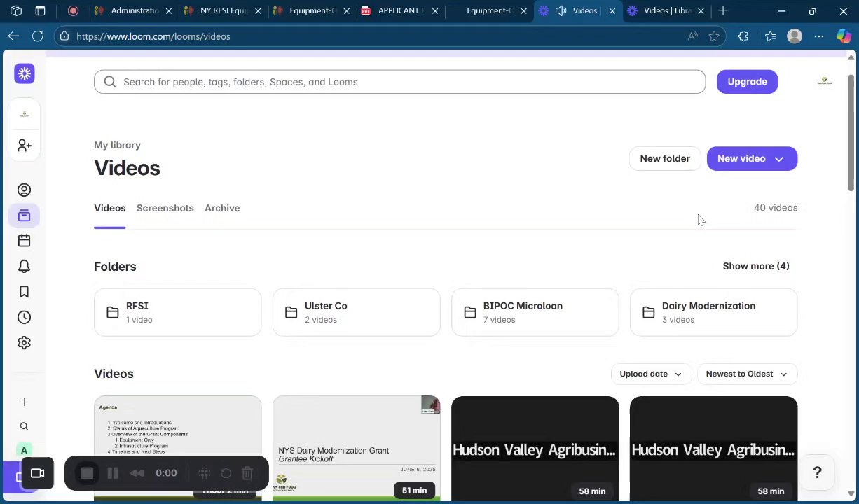Click the stop recording button
This screenshot has height=504, width=859.
coord(88,473)
